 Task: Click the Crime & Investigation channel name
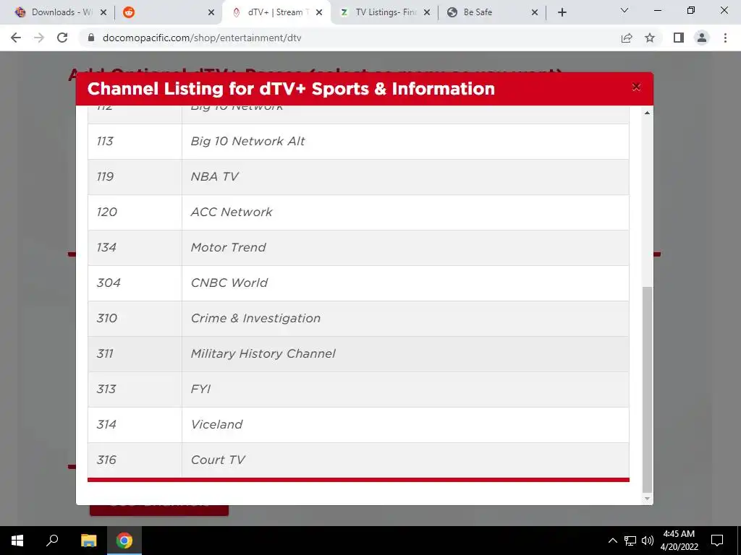coord(255,318)
